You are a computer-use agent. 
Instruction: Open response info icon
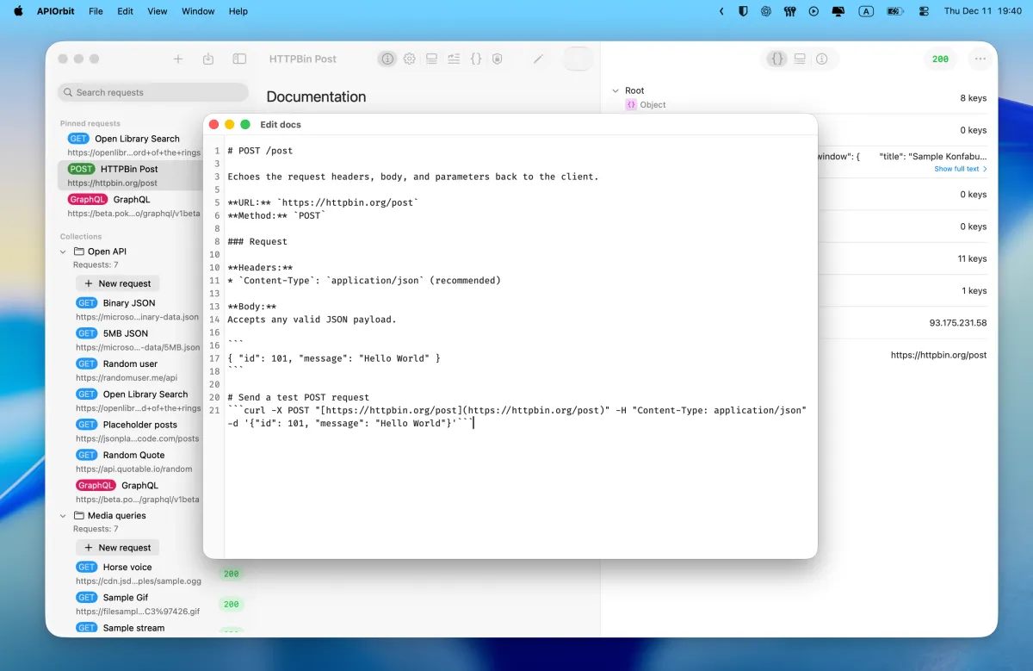pos(823,59)
